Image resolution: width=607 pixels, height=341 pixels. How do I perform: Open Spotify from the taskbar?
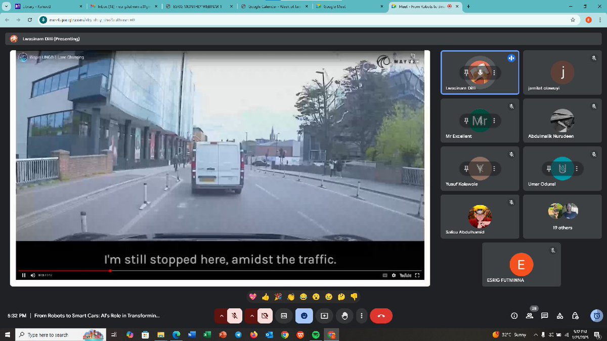pyautogui.click(x=316, y=334)
